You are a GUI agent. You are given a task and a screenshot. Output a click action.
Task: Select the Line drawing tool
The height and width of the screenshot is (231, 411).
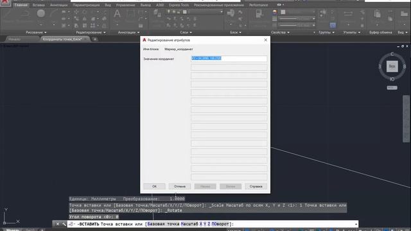[x=7, y=13]
